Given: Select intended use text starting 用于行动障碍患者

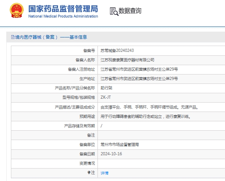Looking at the screenshot, I should pos(146,116).
